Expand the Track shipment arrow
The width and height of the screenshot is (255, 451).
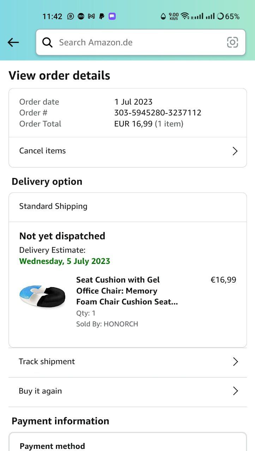click(x=235, y=362)
